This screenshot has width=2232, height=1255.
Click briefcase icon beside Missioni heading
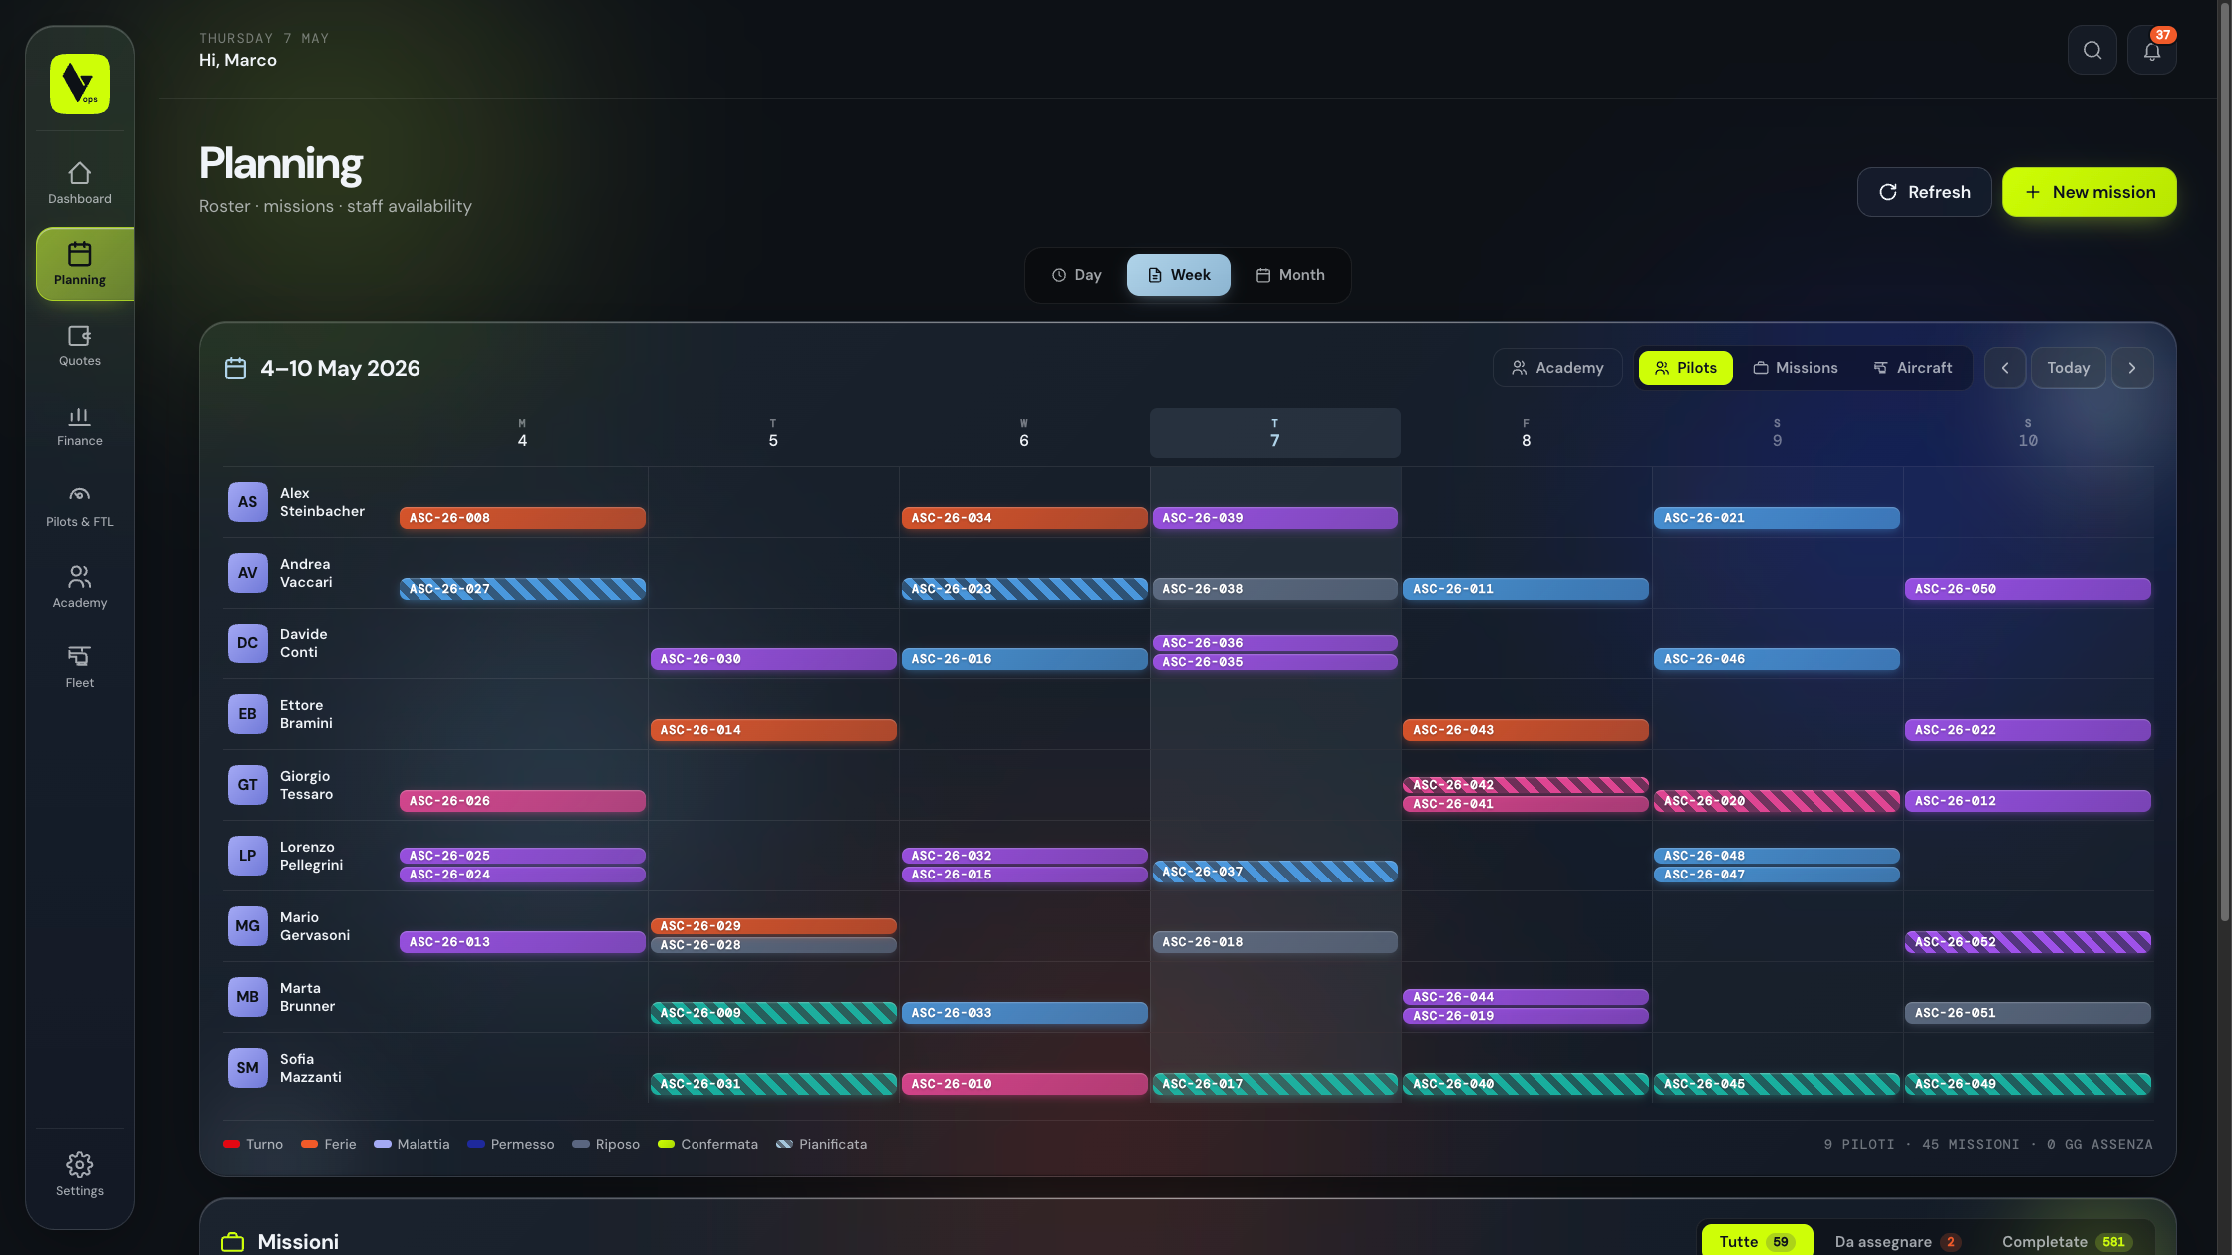click(233, 1242)
